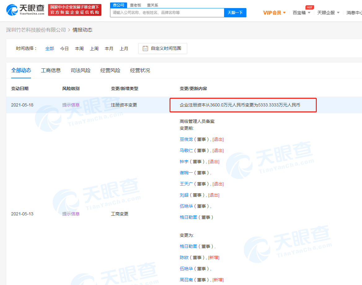
Task: Open the 司法风险 tab
Action: 81,71
